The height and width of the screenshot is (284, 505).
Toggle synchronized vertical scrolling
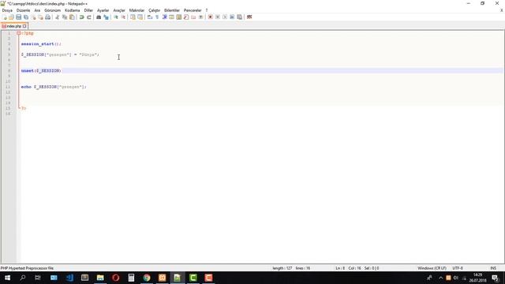tap(133, 17)
